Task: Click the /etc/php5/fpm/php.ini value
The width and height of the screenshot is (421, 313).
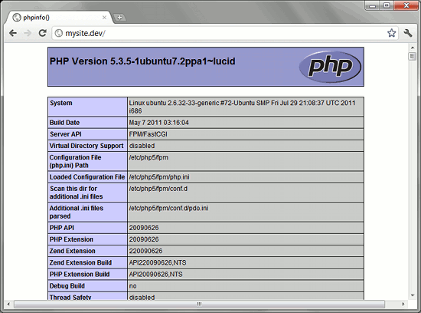Action: [159, 177]
